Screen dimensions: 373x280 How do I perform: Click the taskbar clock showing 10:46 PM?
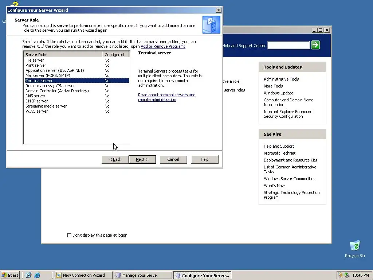(x=360, y=275)
